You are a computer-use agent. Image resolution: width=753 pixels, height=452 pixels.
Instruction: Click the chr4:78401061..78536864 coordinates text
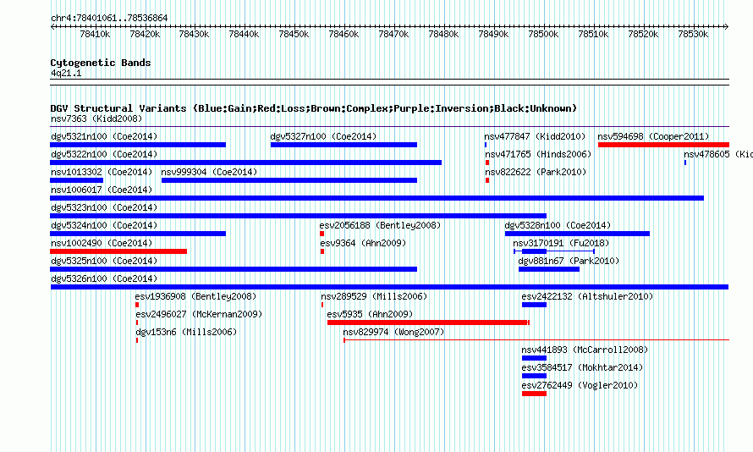point(109,19)
